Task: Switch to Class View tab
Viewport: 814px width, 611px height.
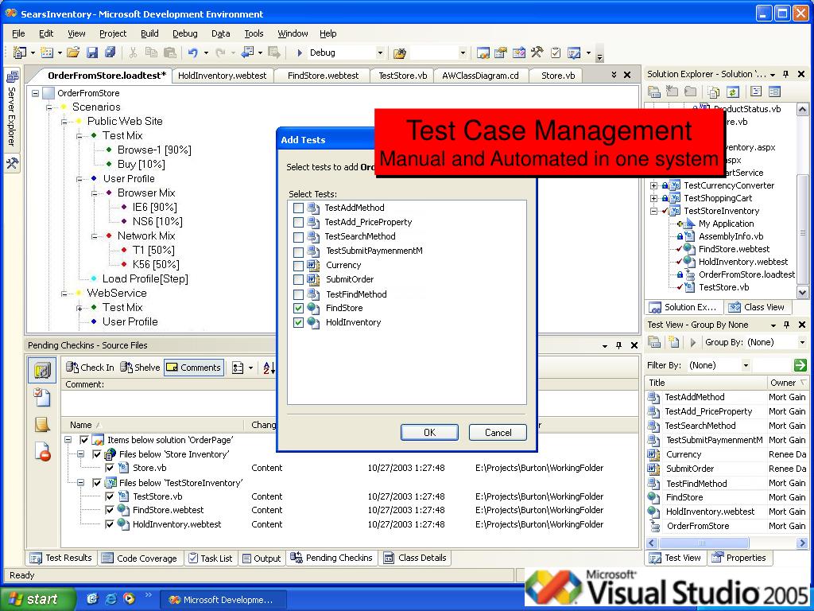Action: [757, 307]
